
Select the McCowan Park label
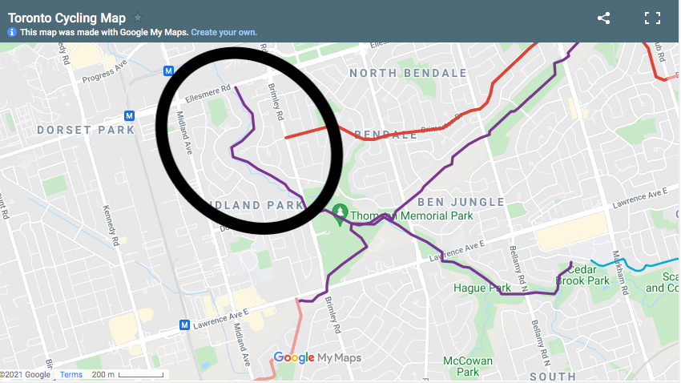pos(468,366)
